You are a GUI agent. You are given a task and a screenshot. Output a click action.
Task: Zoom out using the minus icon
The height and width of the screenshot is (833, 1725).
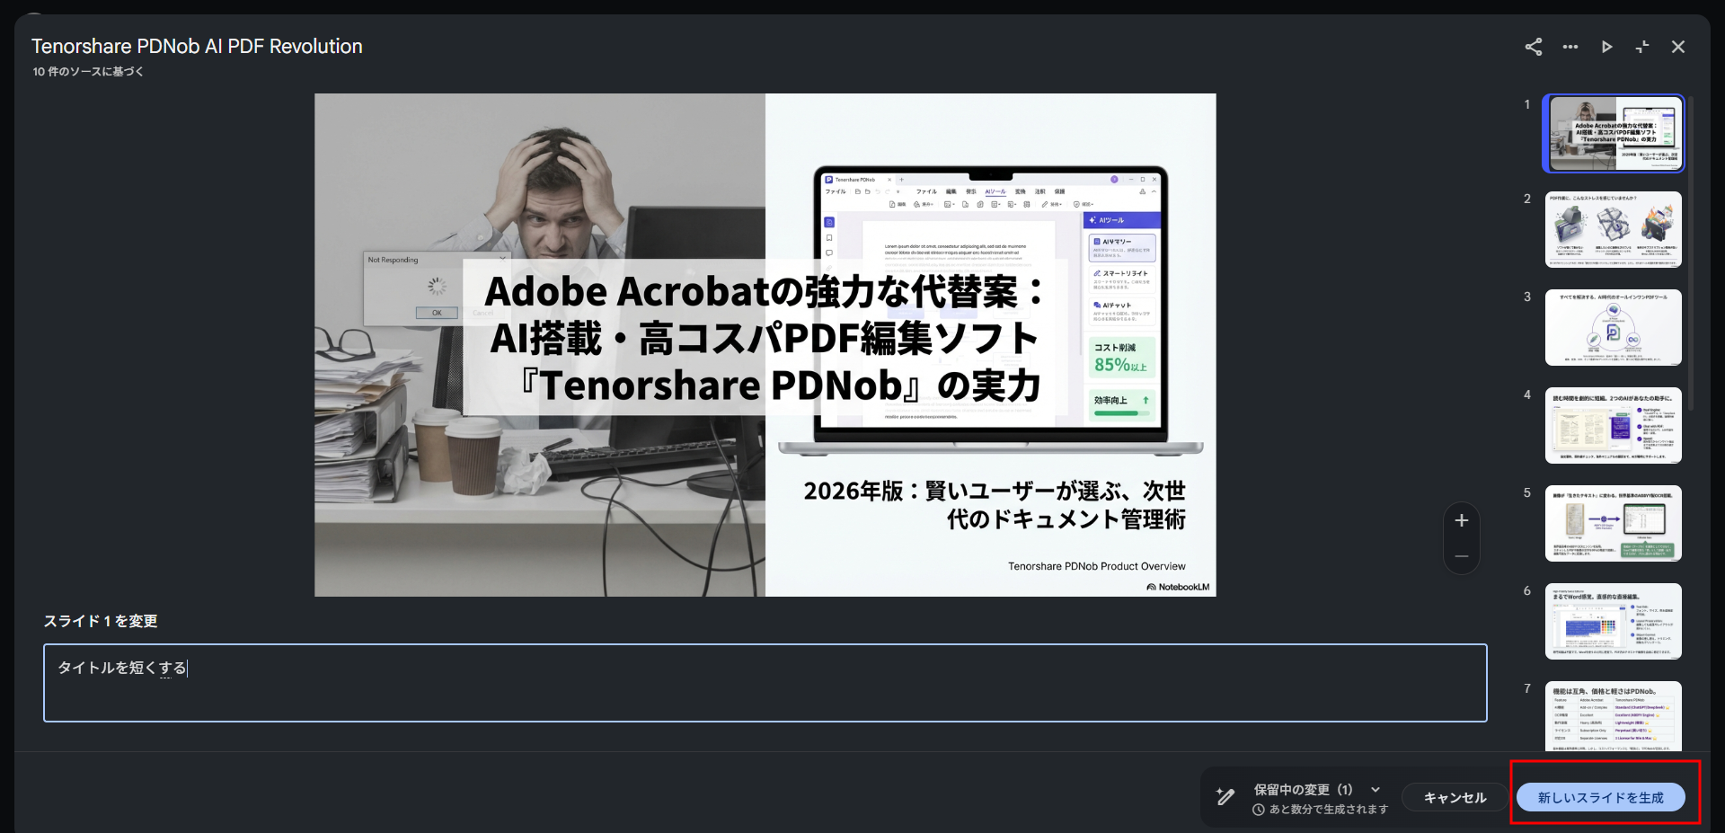point(1462,555)
